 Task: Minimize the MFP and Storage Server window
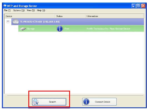tap(133, 6)
